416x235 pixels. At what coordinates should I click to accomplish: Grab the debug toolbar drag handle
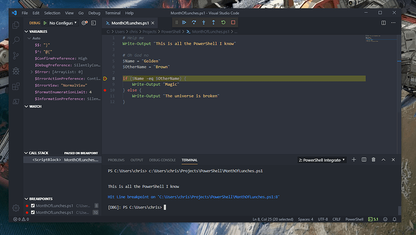click(x=176, y=22)
